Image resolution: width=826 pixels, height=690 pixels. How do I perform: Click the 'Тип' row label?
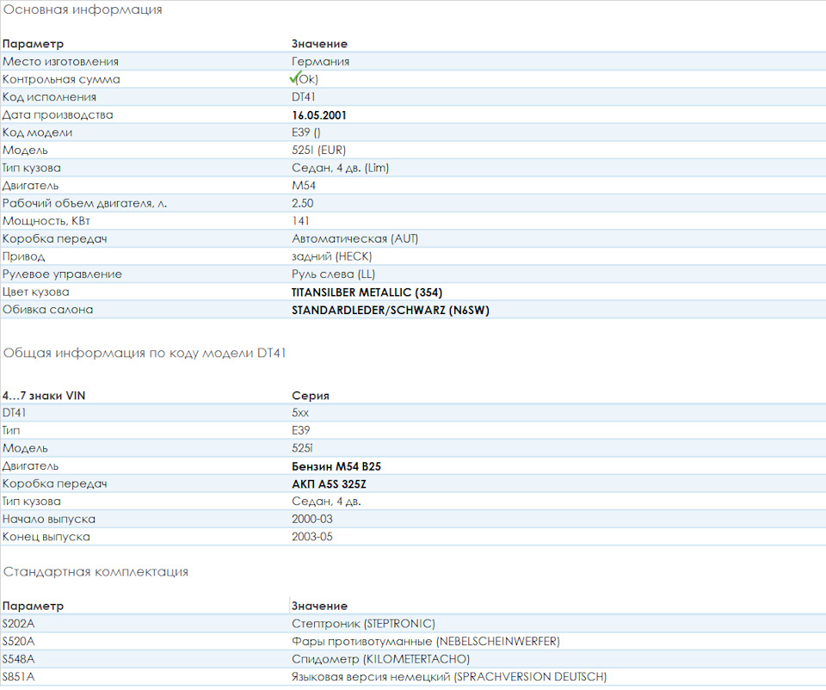(x=11, y=431)
